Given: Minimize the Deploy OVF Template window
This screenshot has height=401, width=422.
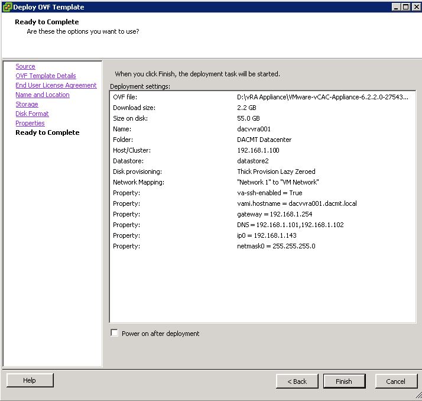Looking at the screenshot, I should tap(395, 7).
